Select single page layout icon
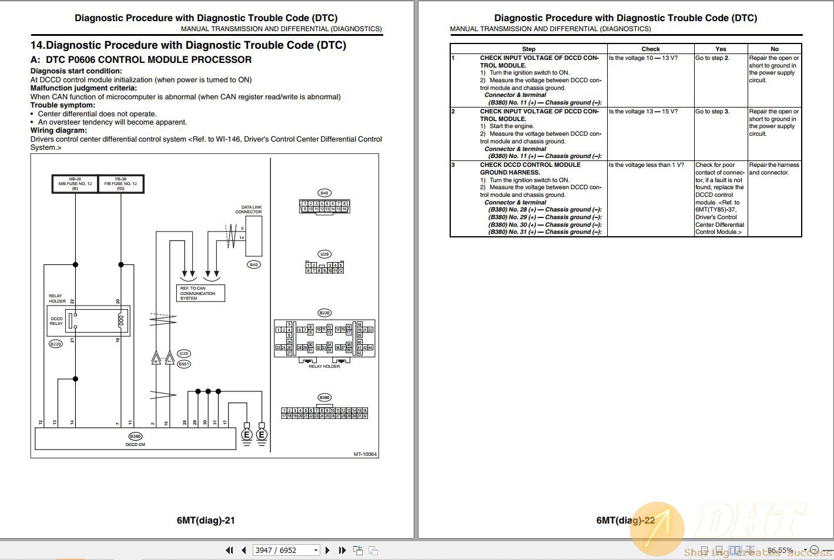 [x=704, y=551]
